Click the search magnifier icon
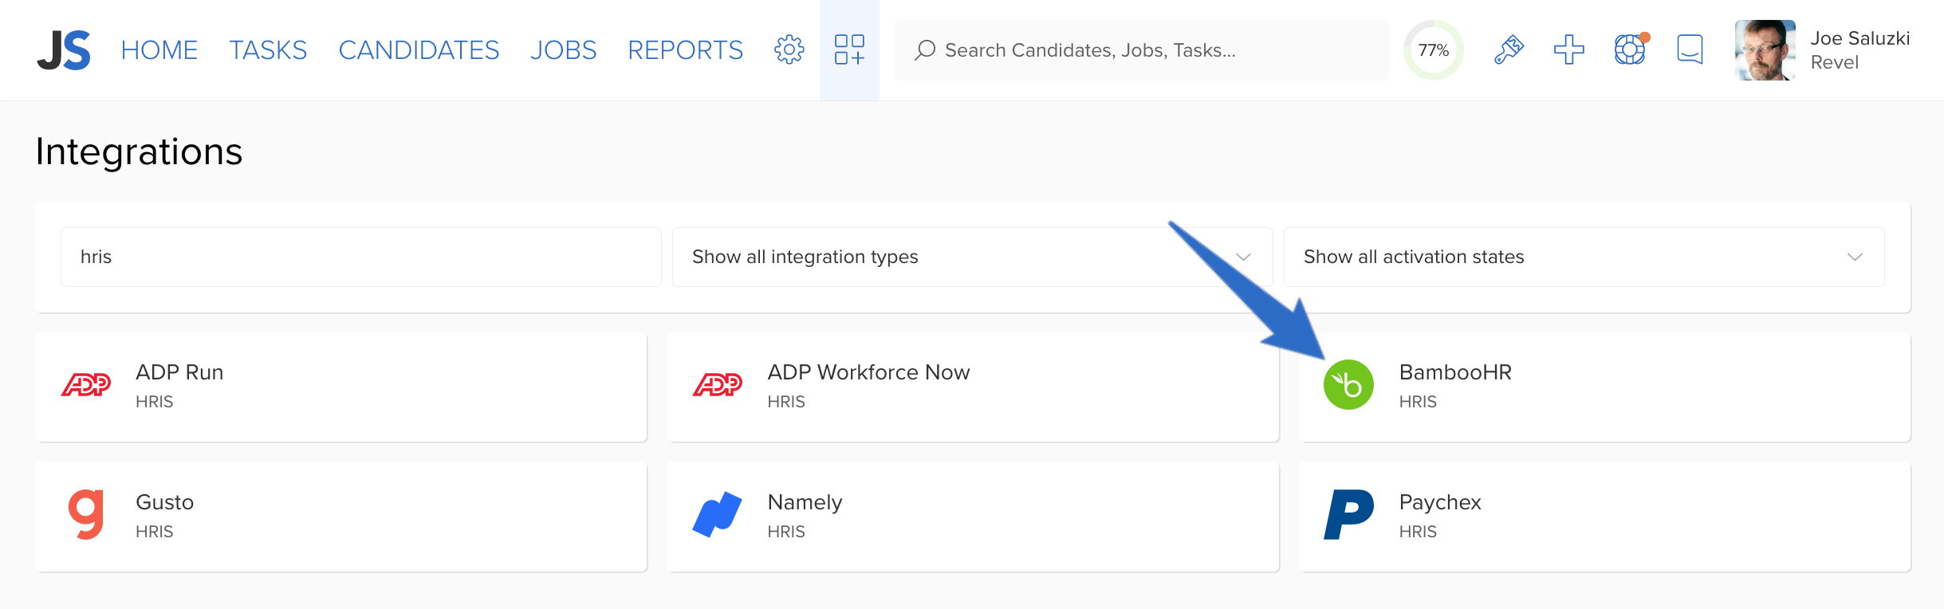The height and width of the screenshot is (609, 1944). pos(925,50)
